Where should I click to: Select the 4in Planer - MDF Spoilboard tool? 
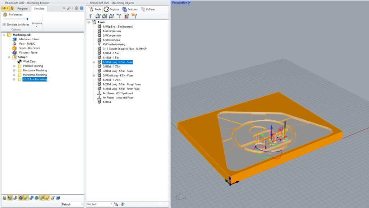118,93
